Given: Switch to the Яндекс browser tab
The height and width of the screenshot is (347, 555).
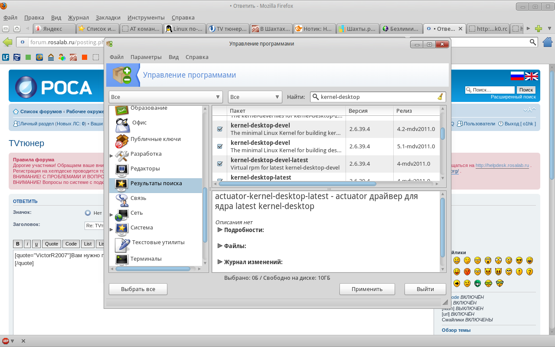Looking at the screenshot, I should 54,29.
